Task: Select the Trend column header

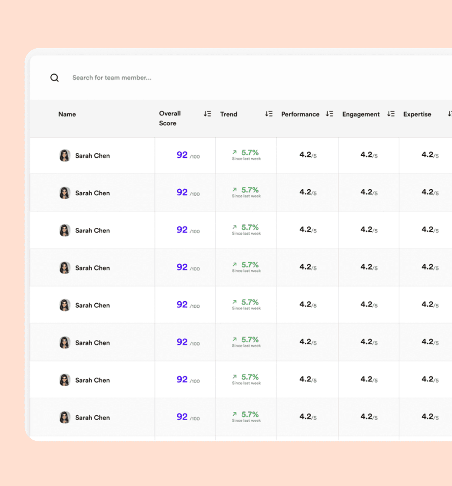Action: [229, 115]
